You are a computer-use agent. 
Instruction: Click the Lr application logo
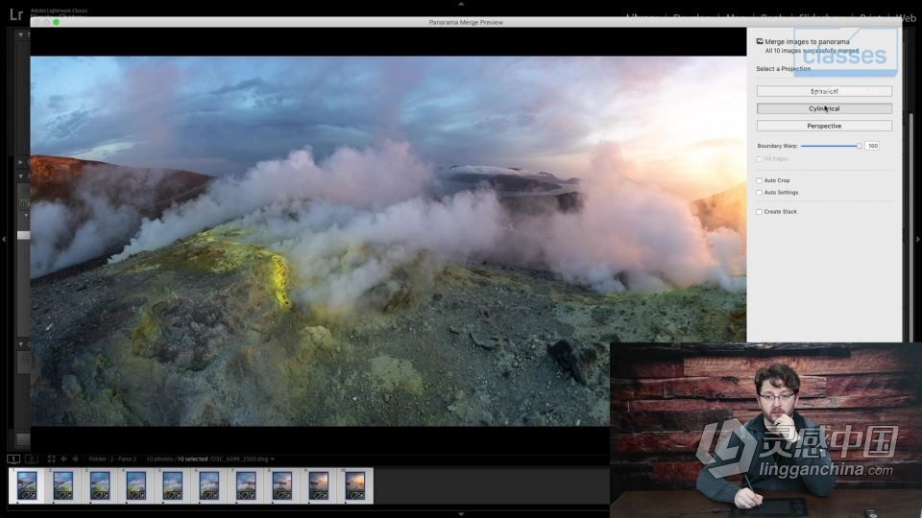(x=15, y=14)
